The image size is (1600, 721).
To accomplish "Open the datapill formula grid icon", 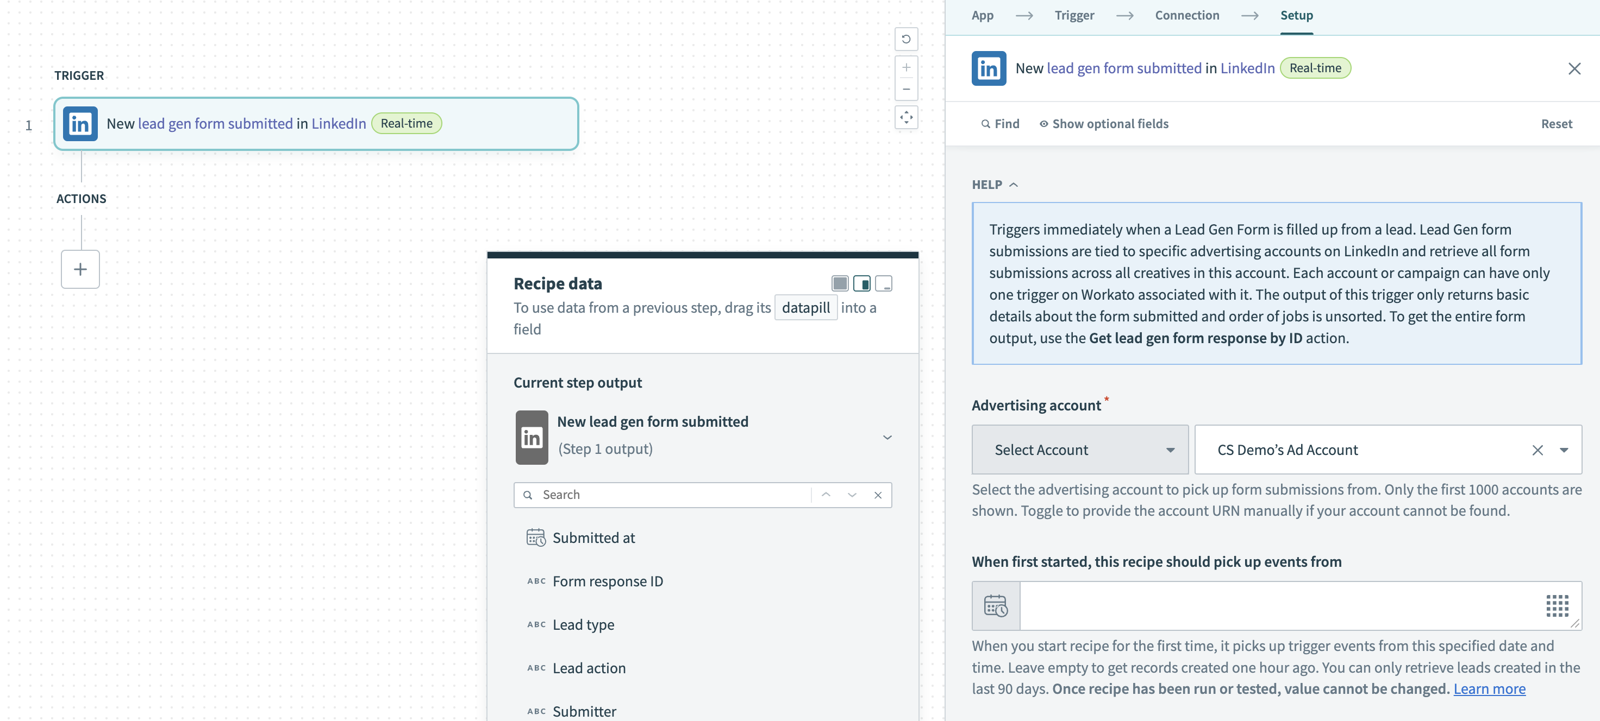I will click(x=1557, y=605).
